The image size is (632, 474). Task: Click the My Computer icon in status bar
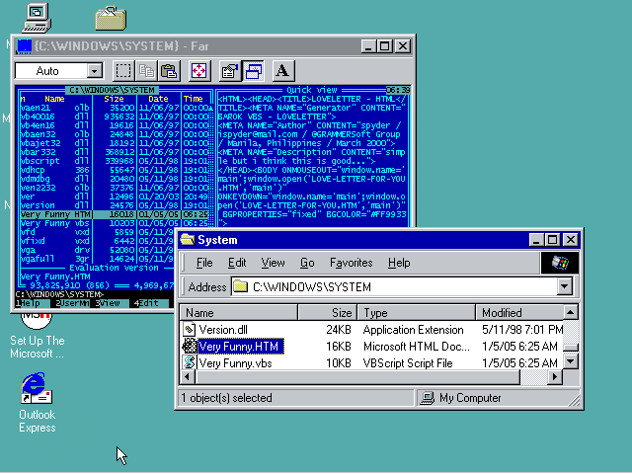[428, 398]
